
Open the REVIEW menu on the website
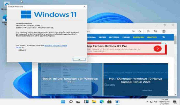pyautogui.click(x=102, y=37)
